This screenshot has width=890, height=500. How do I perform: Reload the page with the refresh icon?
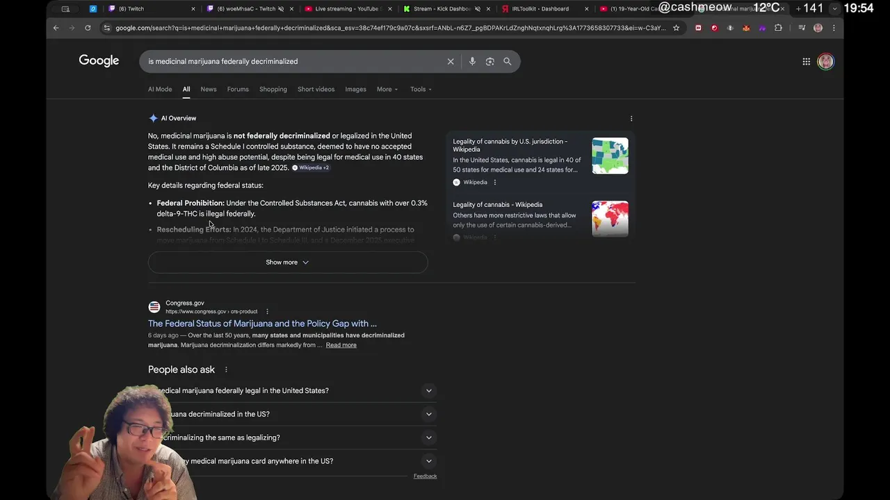point(88,28)
